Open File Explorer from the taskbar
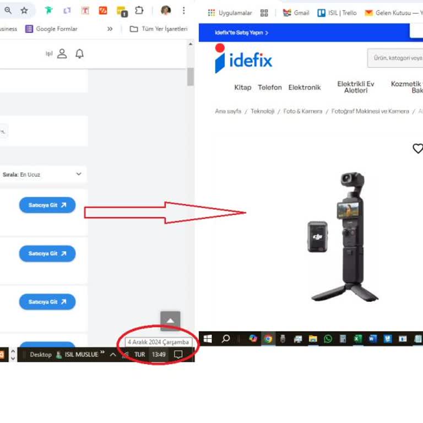 click(x=313, y=339)
